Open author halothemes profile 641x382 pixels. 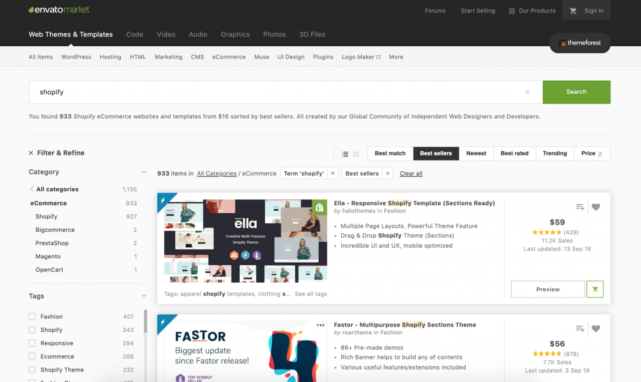[359, 211]
